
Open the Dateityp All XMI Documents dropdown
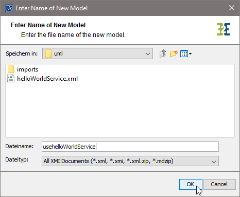point(130,161)
